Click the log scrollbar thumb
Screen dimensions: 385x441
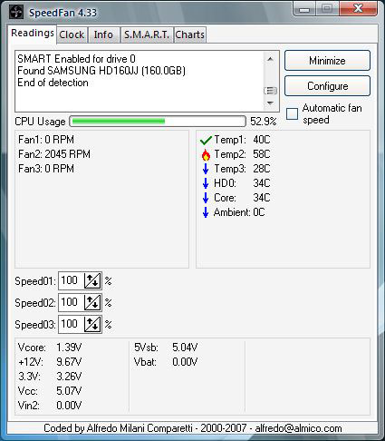(x=270, y=91)
